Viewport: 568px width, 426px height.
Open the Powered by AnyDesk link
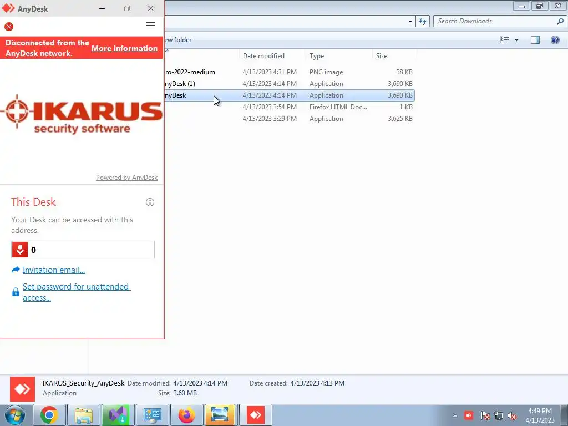(127, 177)
